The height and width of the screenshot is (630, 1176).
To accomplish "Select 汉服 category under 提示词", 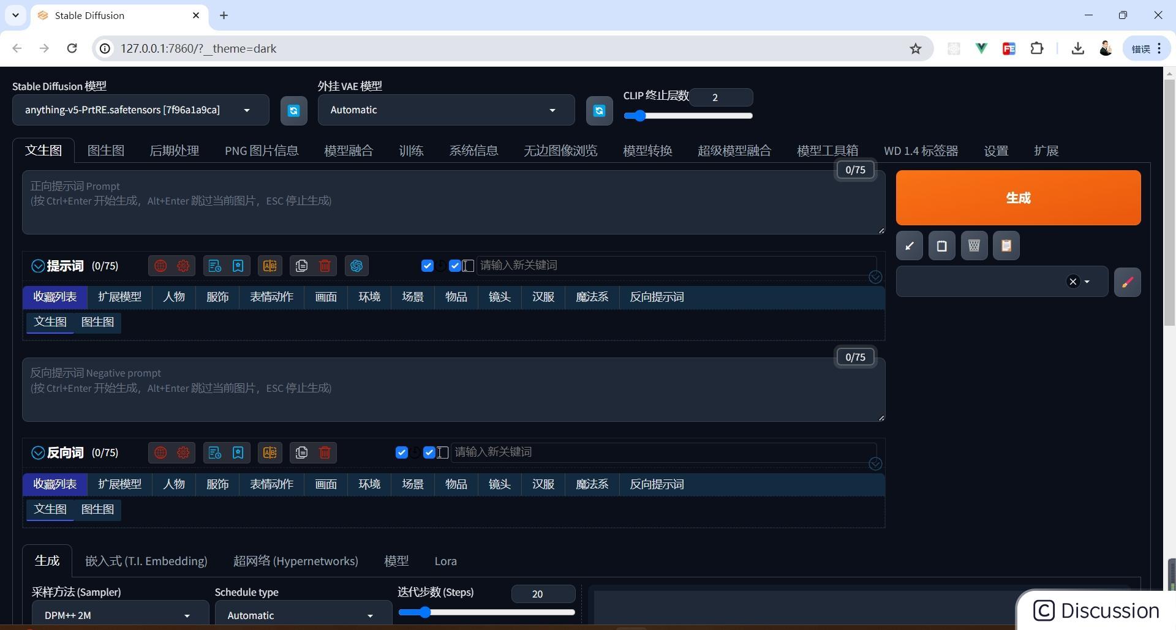I will (x=543, y=297).
